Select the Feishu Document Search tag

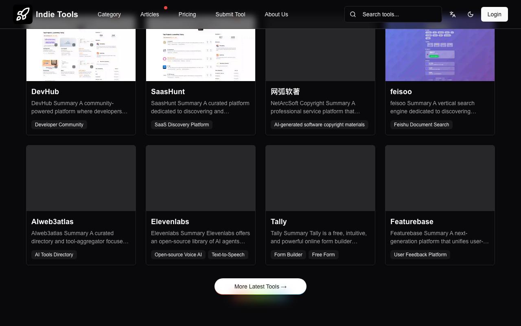point(422,125)
